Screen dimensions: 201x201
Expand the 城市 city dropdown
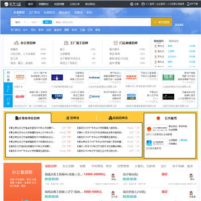[20, 22]
